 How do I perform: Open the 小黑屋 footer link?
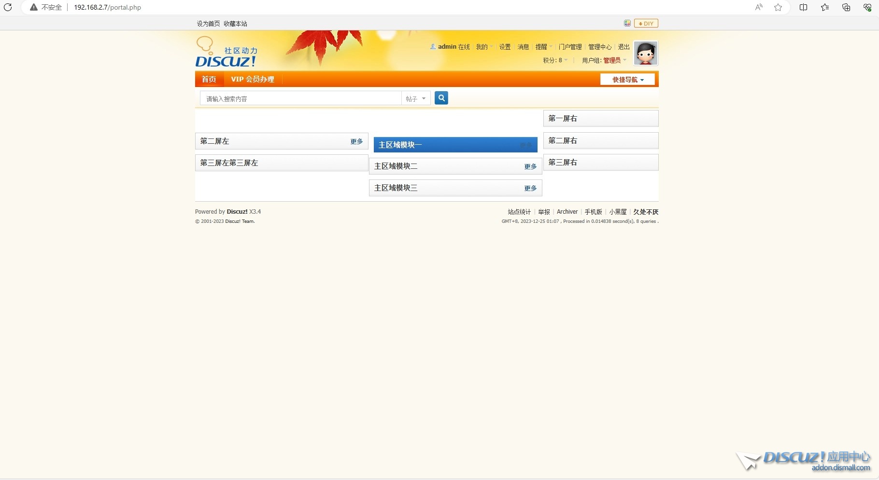pos(618,212)
